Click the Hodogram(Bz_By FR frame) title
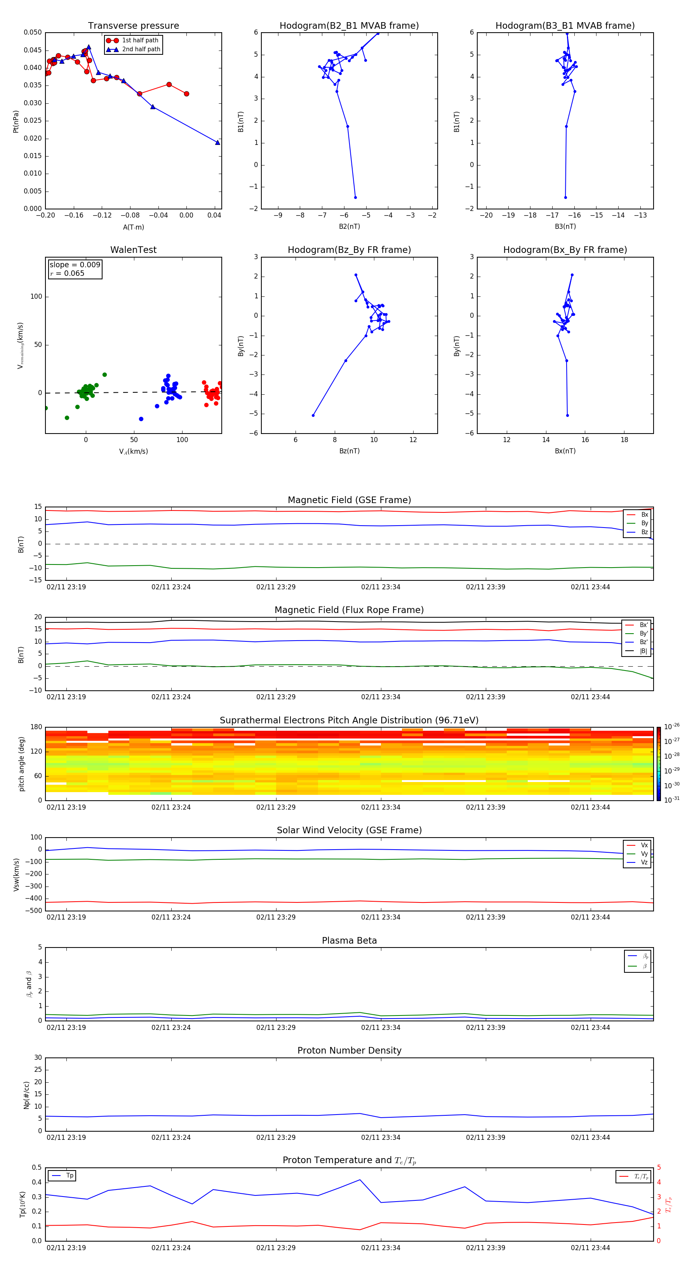The image size is (699, 1282). click(349, 250)
